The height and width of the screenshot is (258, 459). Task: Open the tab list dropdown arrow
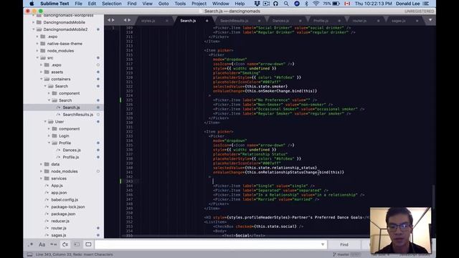coord(430,20)
